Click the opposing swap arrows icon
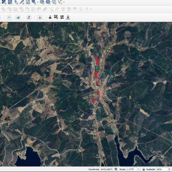The width and height of the screenshot is (172, 172). click(x=62, y=17)
